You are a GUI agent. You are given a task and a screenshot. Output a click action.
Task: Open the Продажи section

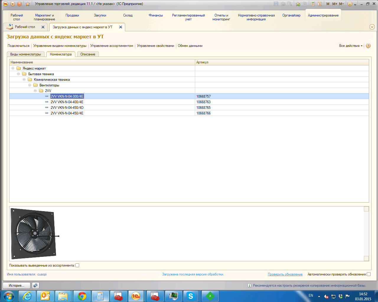[x=72, y=15]
